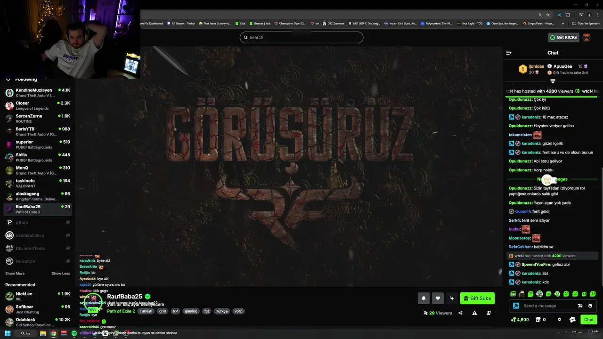Open the Path of Exile 2 category link
Image resolution: width=603 pixels, height=339 pixels.
(x=121, y=311)
